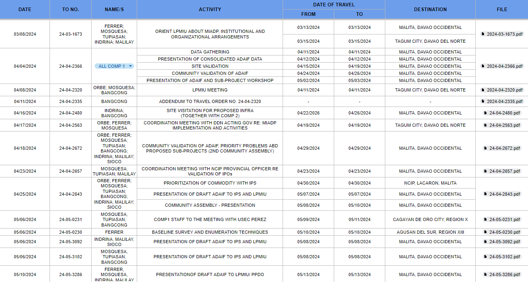Click the 04/24/2024 from-date cell
Image resolution: width=528 pixels, height=282 pixels.
(x=308, y=73)
